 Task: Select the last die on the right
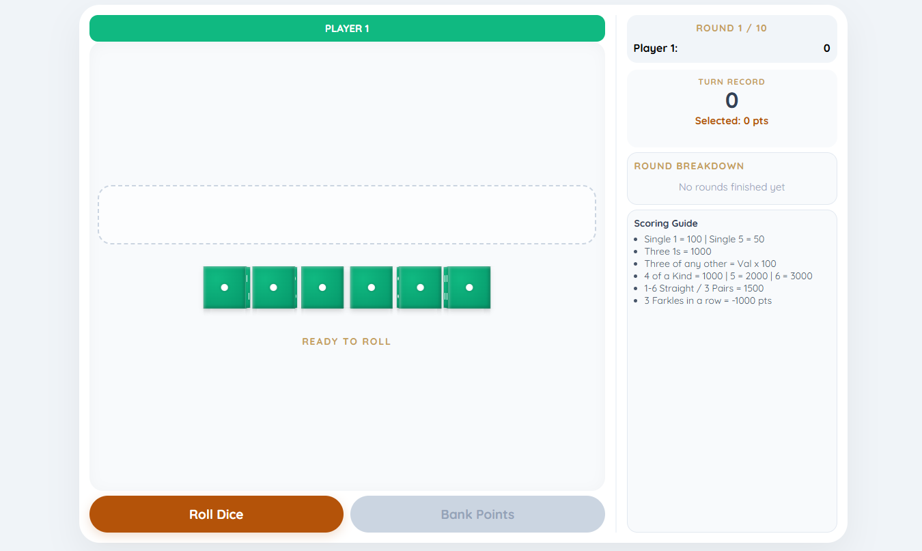point(469,287)
